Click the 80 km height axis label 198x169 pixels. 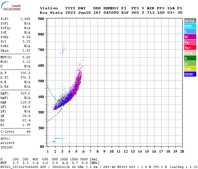pos(42,147)
